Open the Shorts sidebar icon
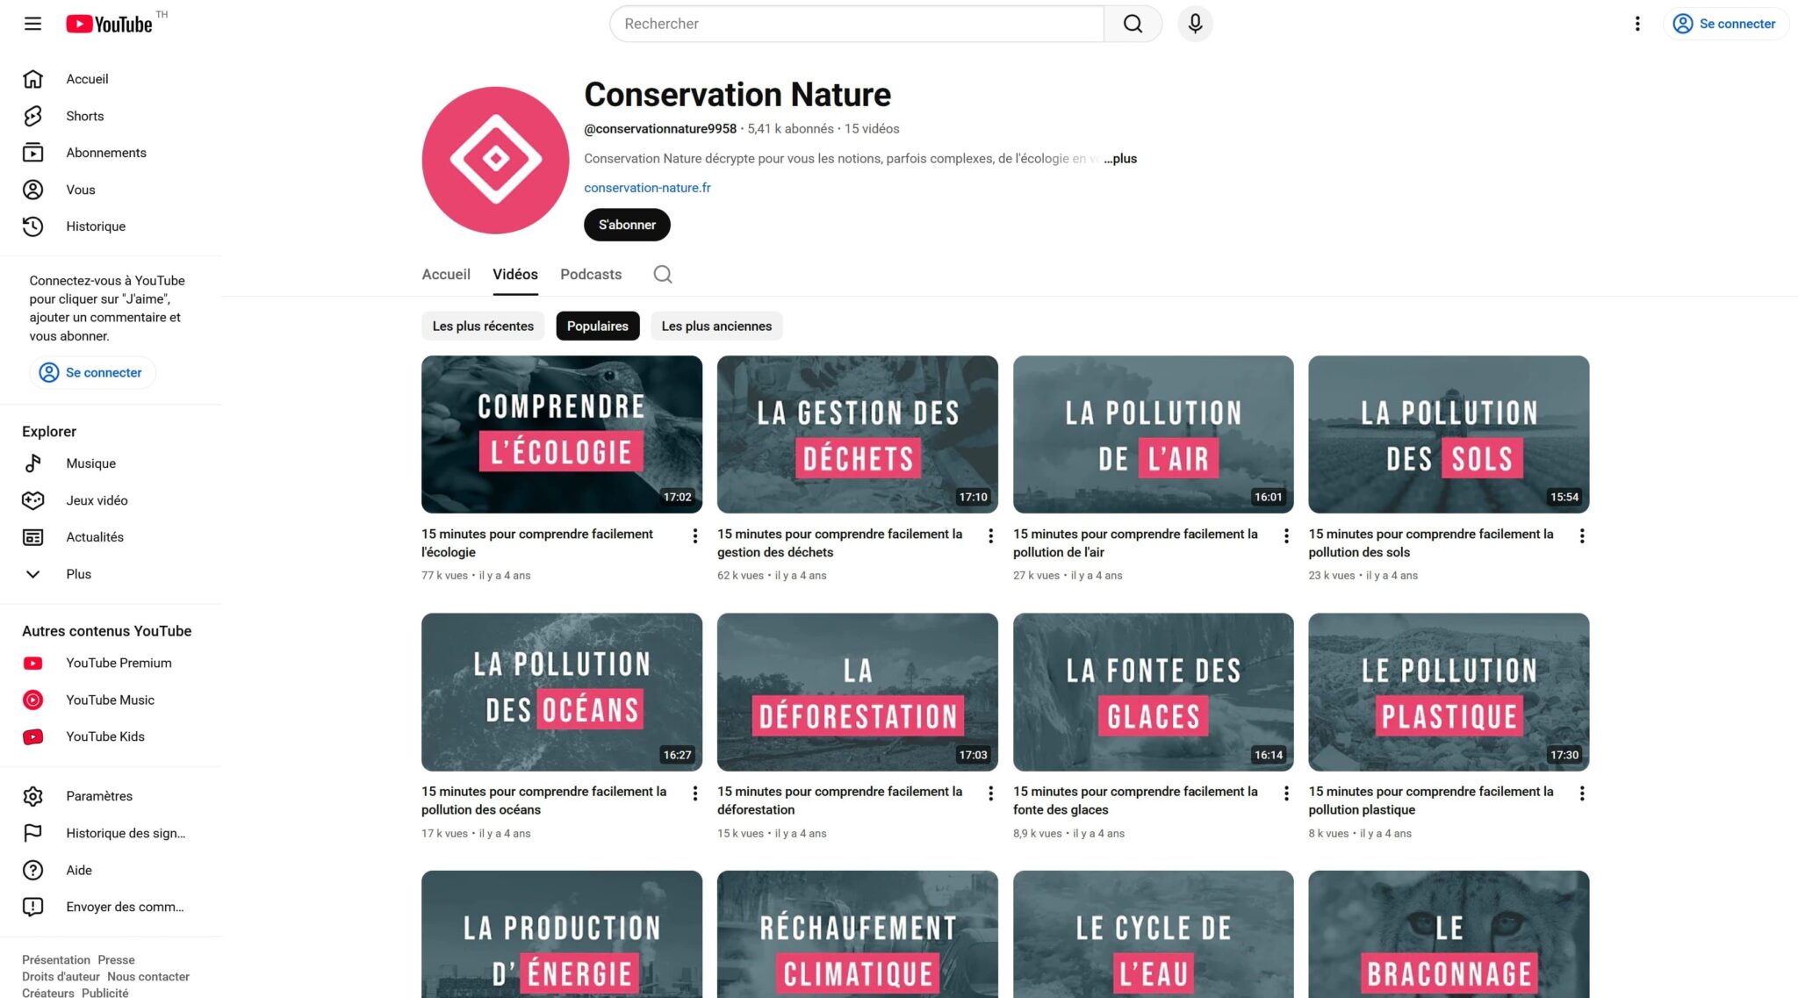The image size is (1798, 998). point(33,116)
